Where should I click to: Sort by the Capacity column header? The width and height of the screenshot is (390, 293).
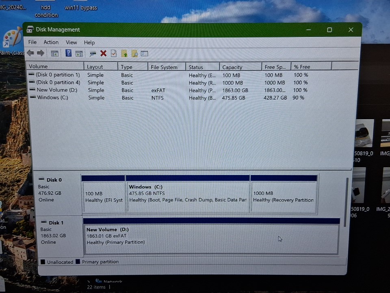[x=240, y=67]
